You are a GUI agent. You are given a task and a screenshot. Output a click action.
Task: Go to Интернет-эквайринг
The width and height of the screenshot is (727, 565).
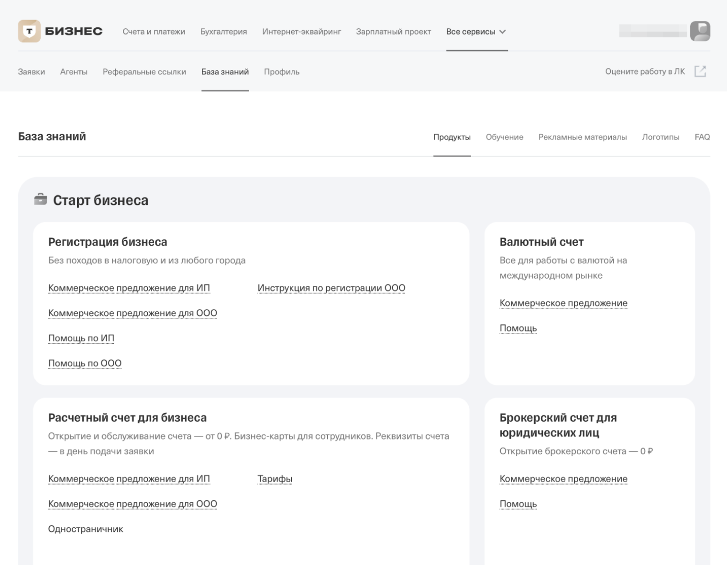301,32
